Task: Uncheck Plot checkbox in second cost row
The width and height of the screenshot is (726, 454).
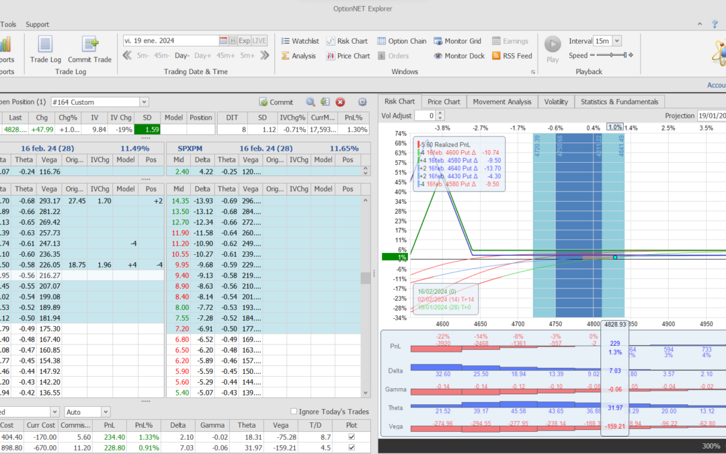Action: pos(352,448)
